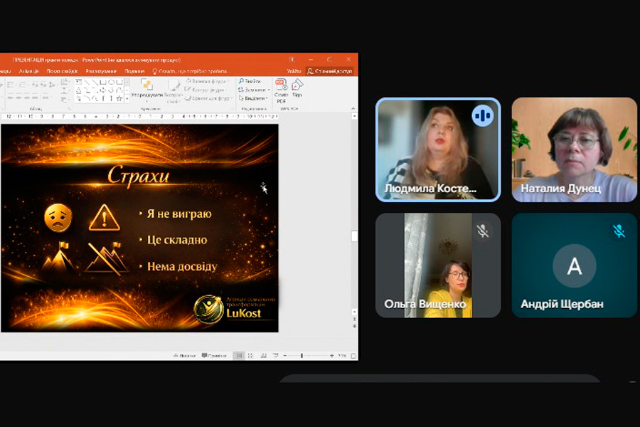Select Людмила Косте... video tile
This screenshot has width=640, height=427.
point(438,149)
